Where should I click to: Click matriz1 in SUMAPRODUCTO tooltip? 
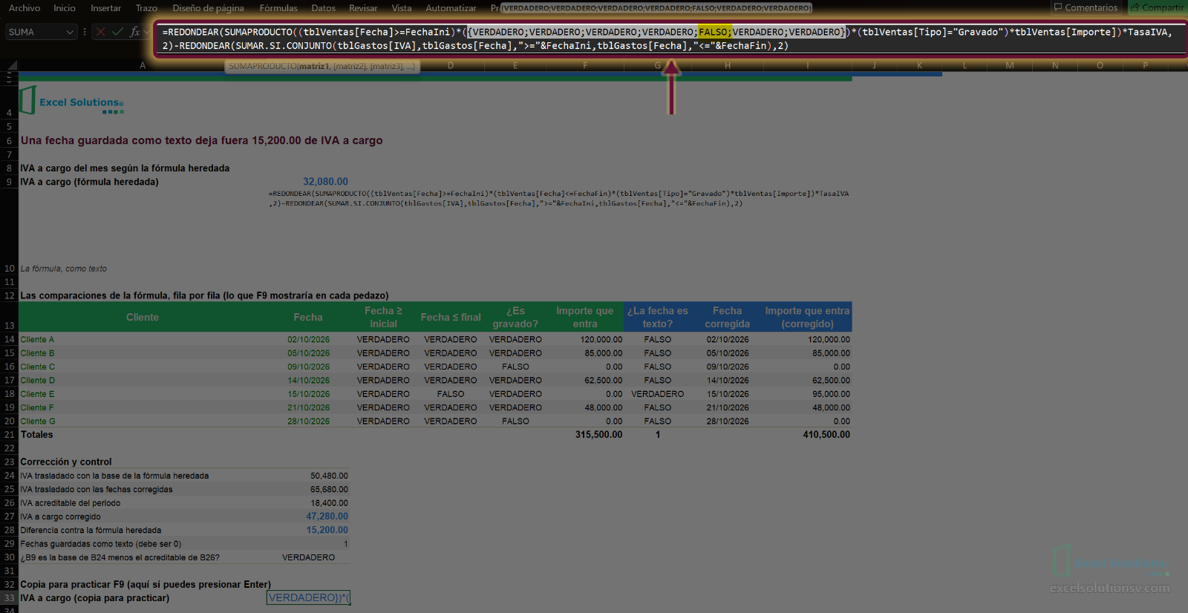(313, 66)
